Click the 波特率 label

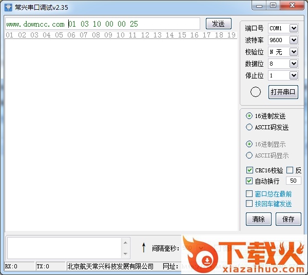[254, 40]
